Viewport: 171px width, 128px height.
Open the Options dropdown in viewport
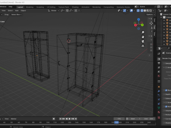150,15
